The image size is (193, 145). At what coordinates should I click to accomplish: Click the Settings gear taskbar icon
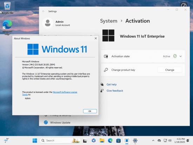point(135,140)
